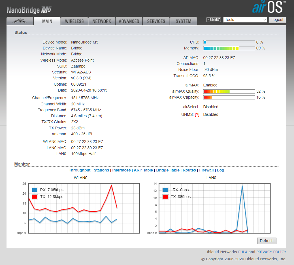Click Antenna value 400 - 25 dBi
294x265 pixels.
pyautogui.click(x=82, y=134)
